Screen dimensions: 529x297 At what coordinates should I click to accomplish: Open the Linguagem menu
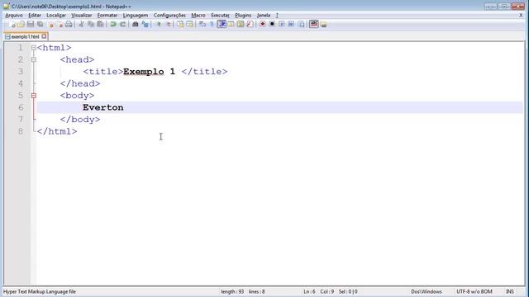[136, 16]
